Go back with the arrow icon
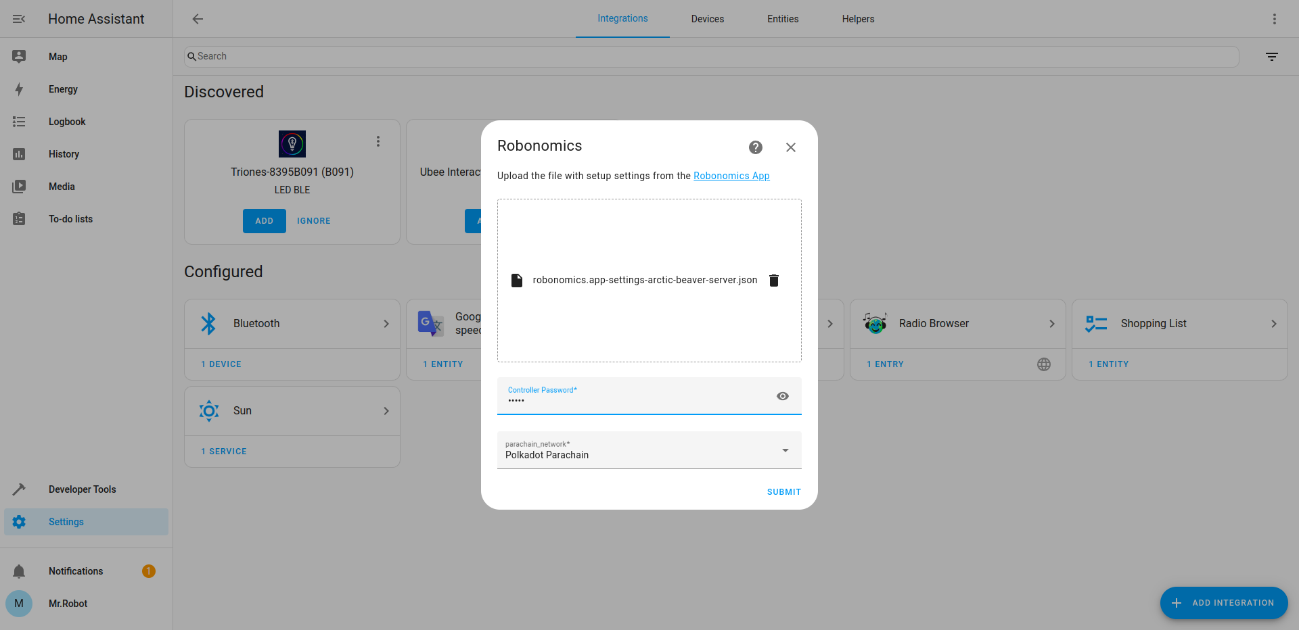The height and width of the screenshot is (630, 1299). pyautogui.click(x=198, y=19)
